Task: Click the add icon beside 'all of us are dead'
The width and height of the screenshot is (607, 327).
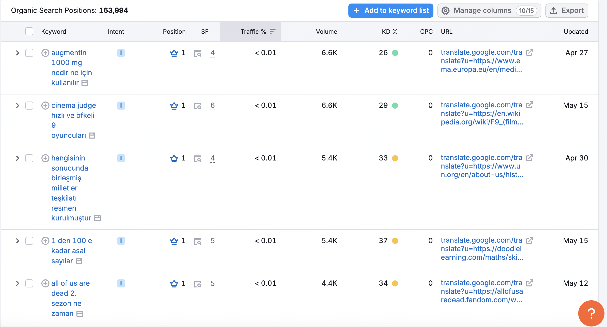Action: [45, 283]
